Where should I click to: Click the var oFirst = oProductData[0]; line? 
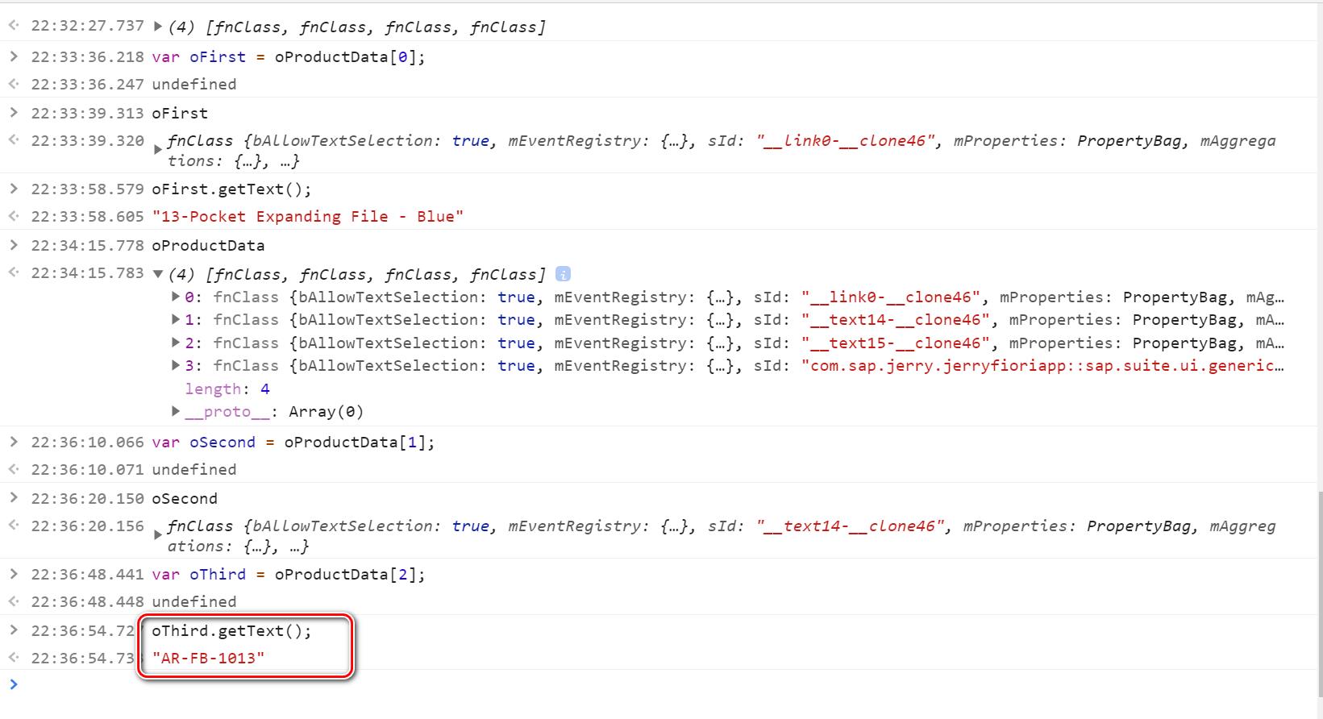click(x=289, y=56)
